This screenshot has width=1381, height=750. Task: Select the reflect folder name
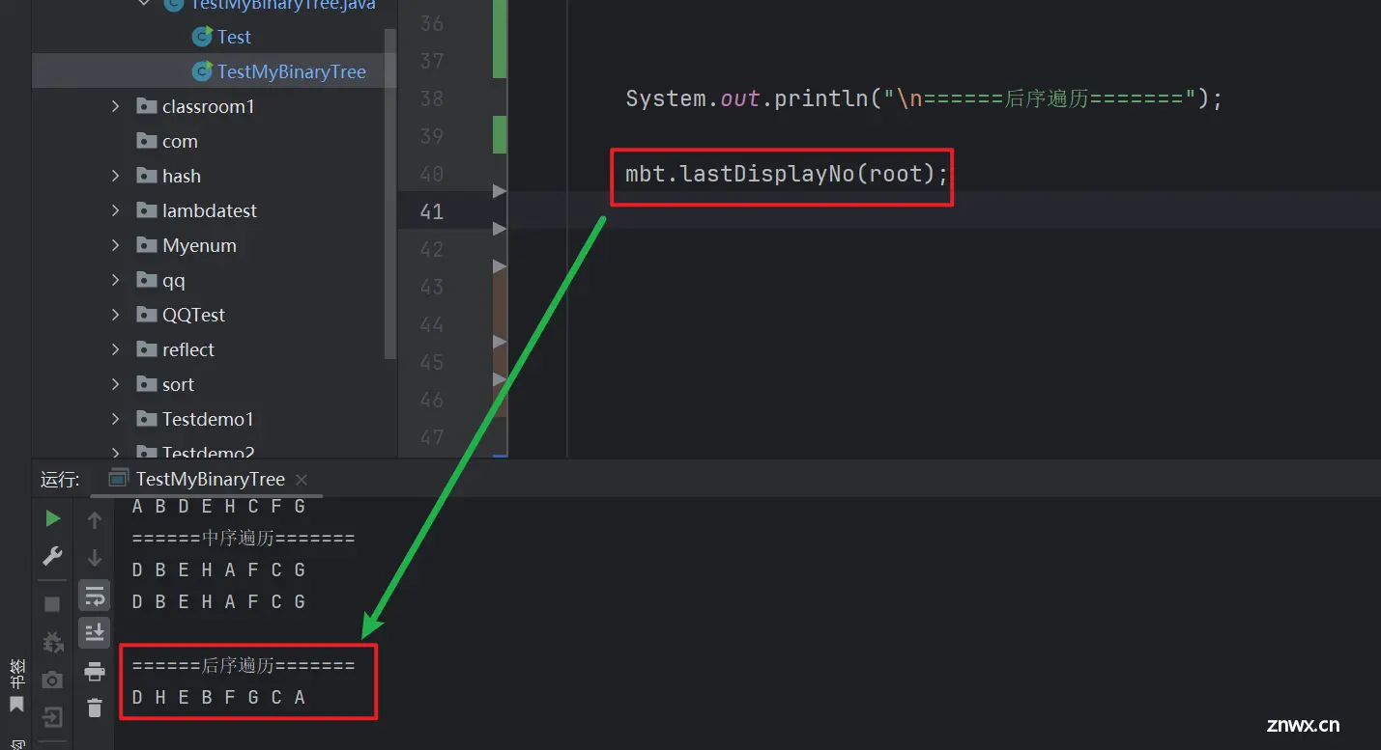click(x=188, y=349)
